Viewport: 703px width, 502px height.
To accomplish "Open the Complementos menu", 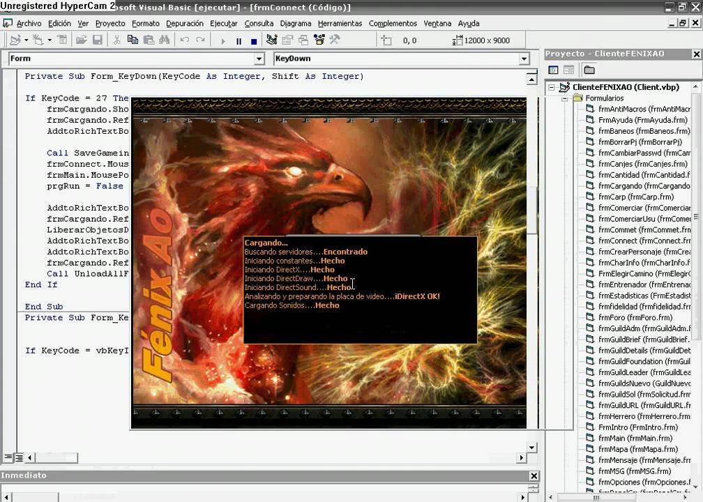I will coord(393,23).
